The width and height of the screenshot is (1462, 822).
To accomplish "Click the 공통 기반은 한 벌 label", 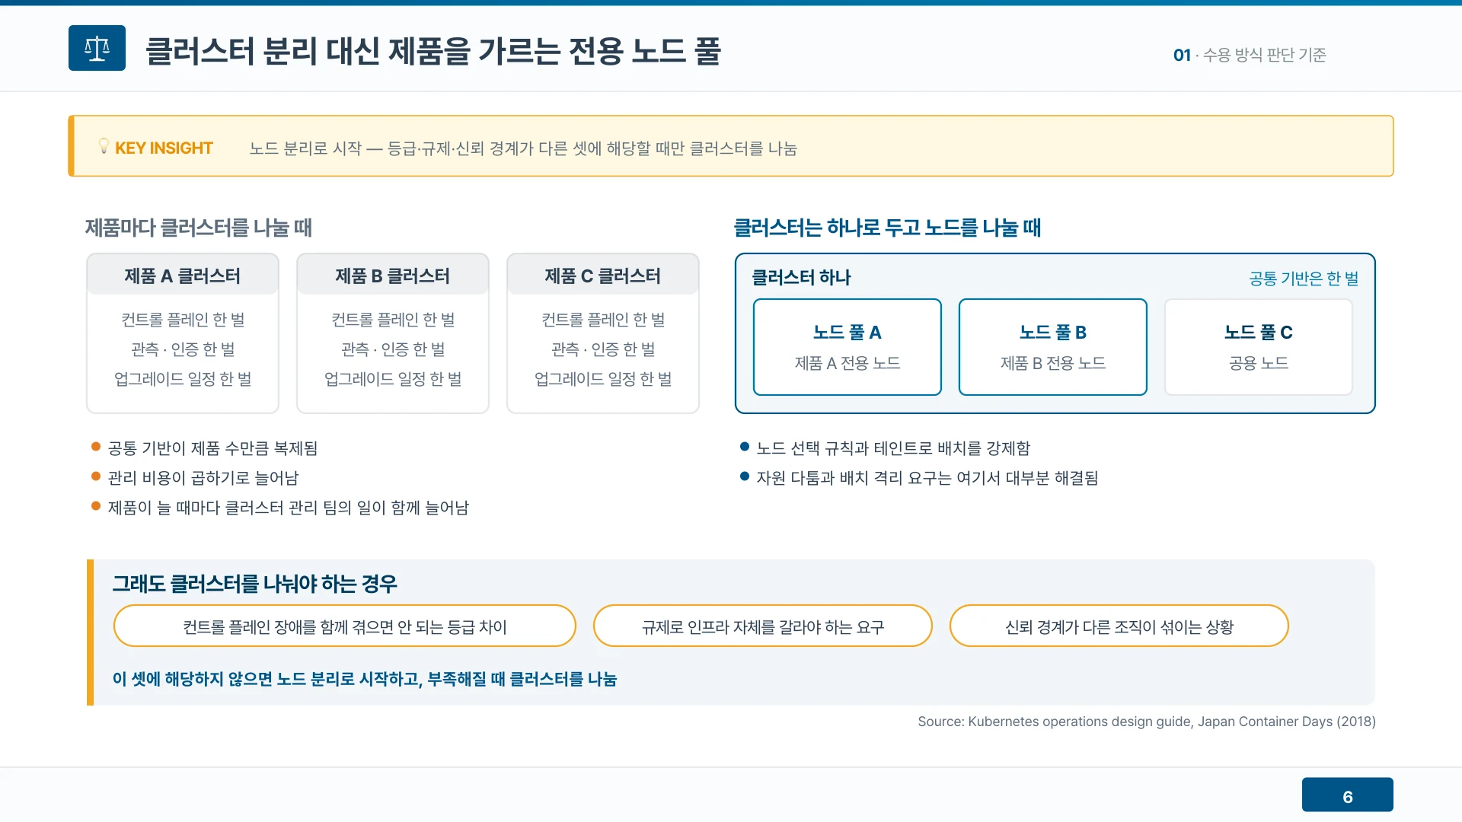I will (x=1304, y=279).
